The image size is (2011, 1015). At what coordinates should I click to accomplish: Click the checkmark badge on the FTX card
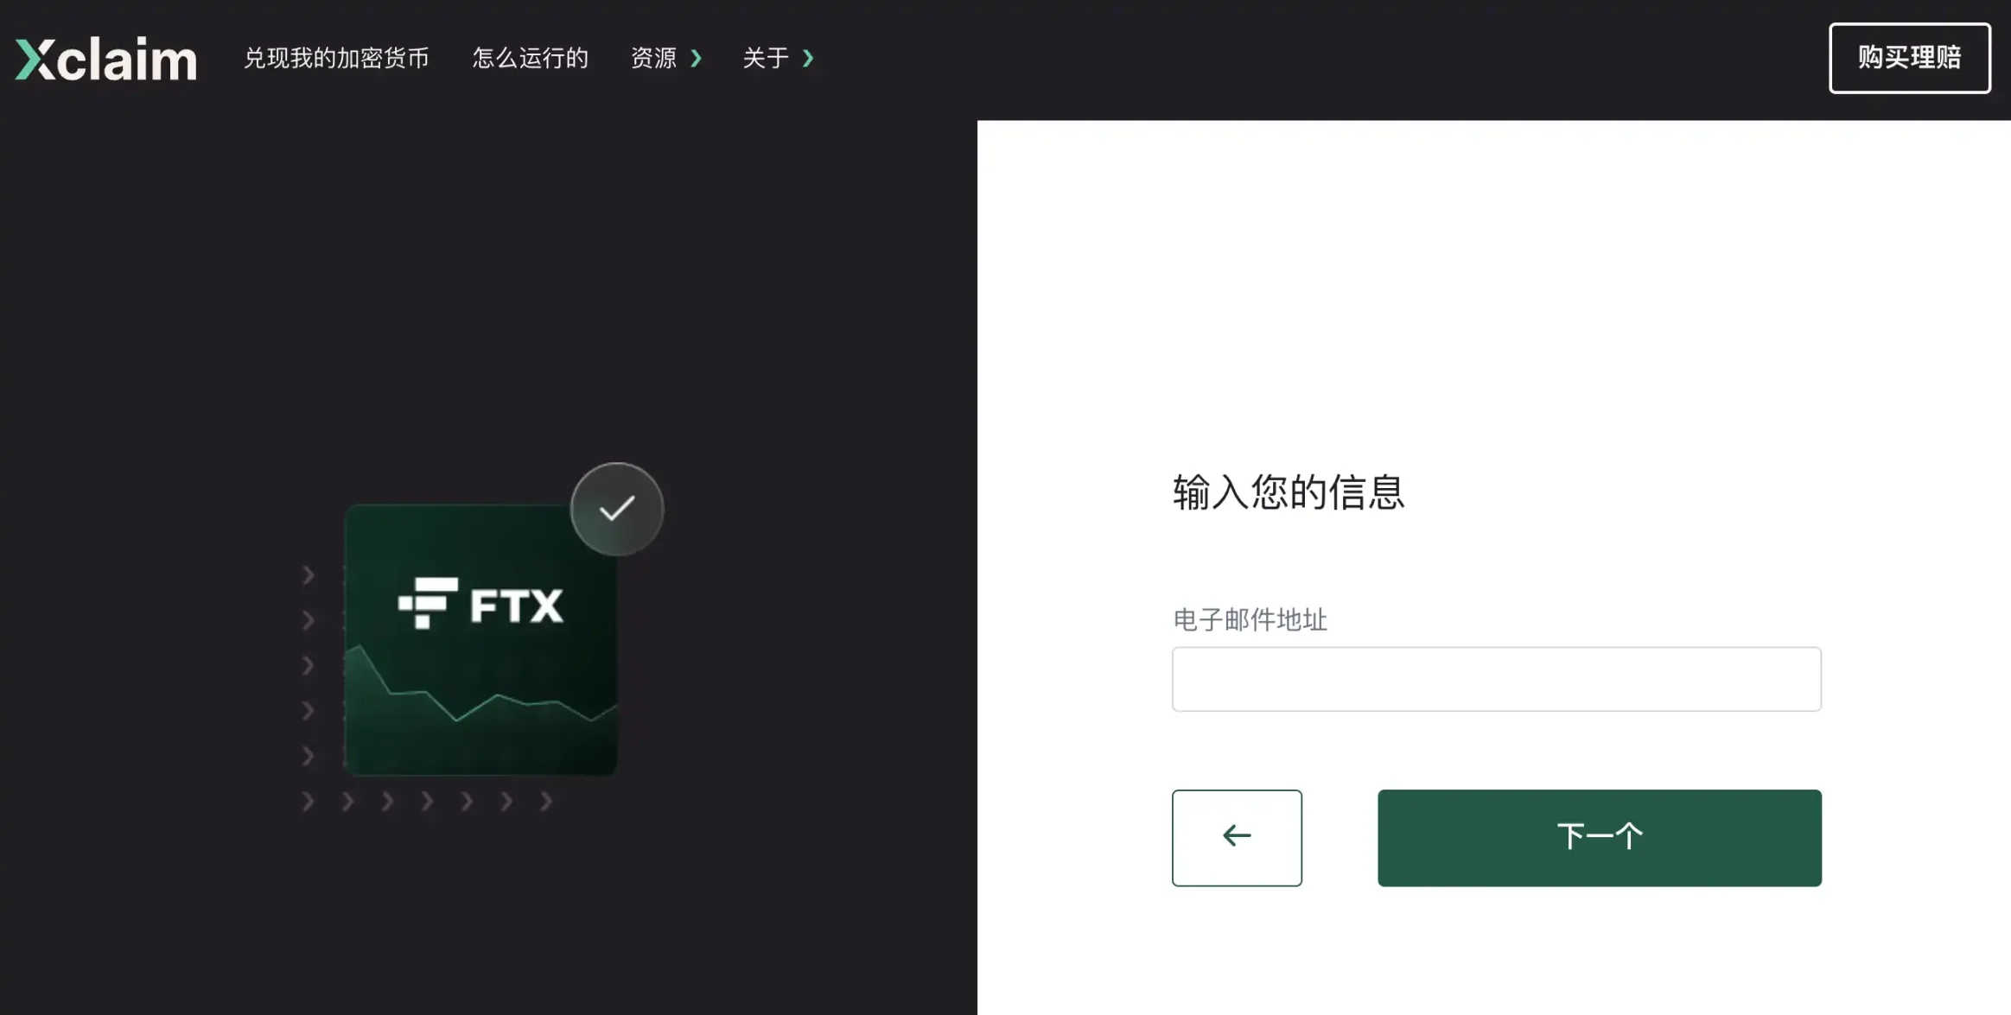pos(616,508)
